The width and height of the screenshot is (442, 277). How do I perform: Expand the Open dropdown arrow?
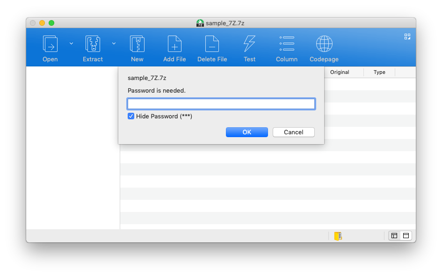point(72,44)
